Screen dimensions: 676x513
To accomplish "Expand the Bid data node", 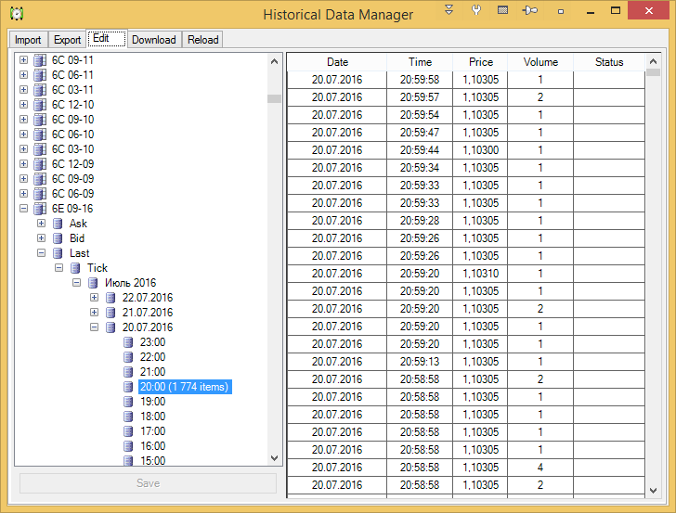I will tap(41, 238).
